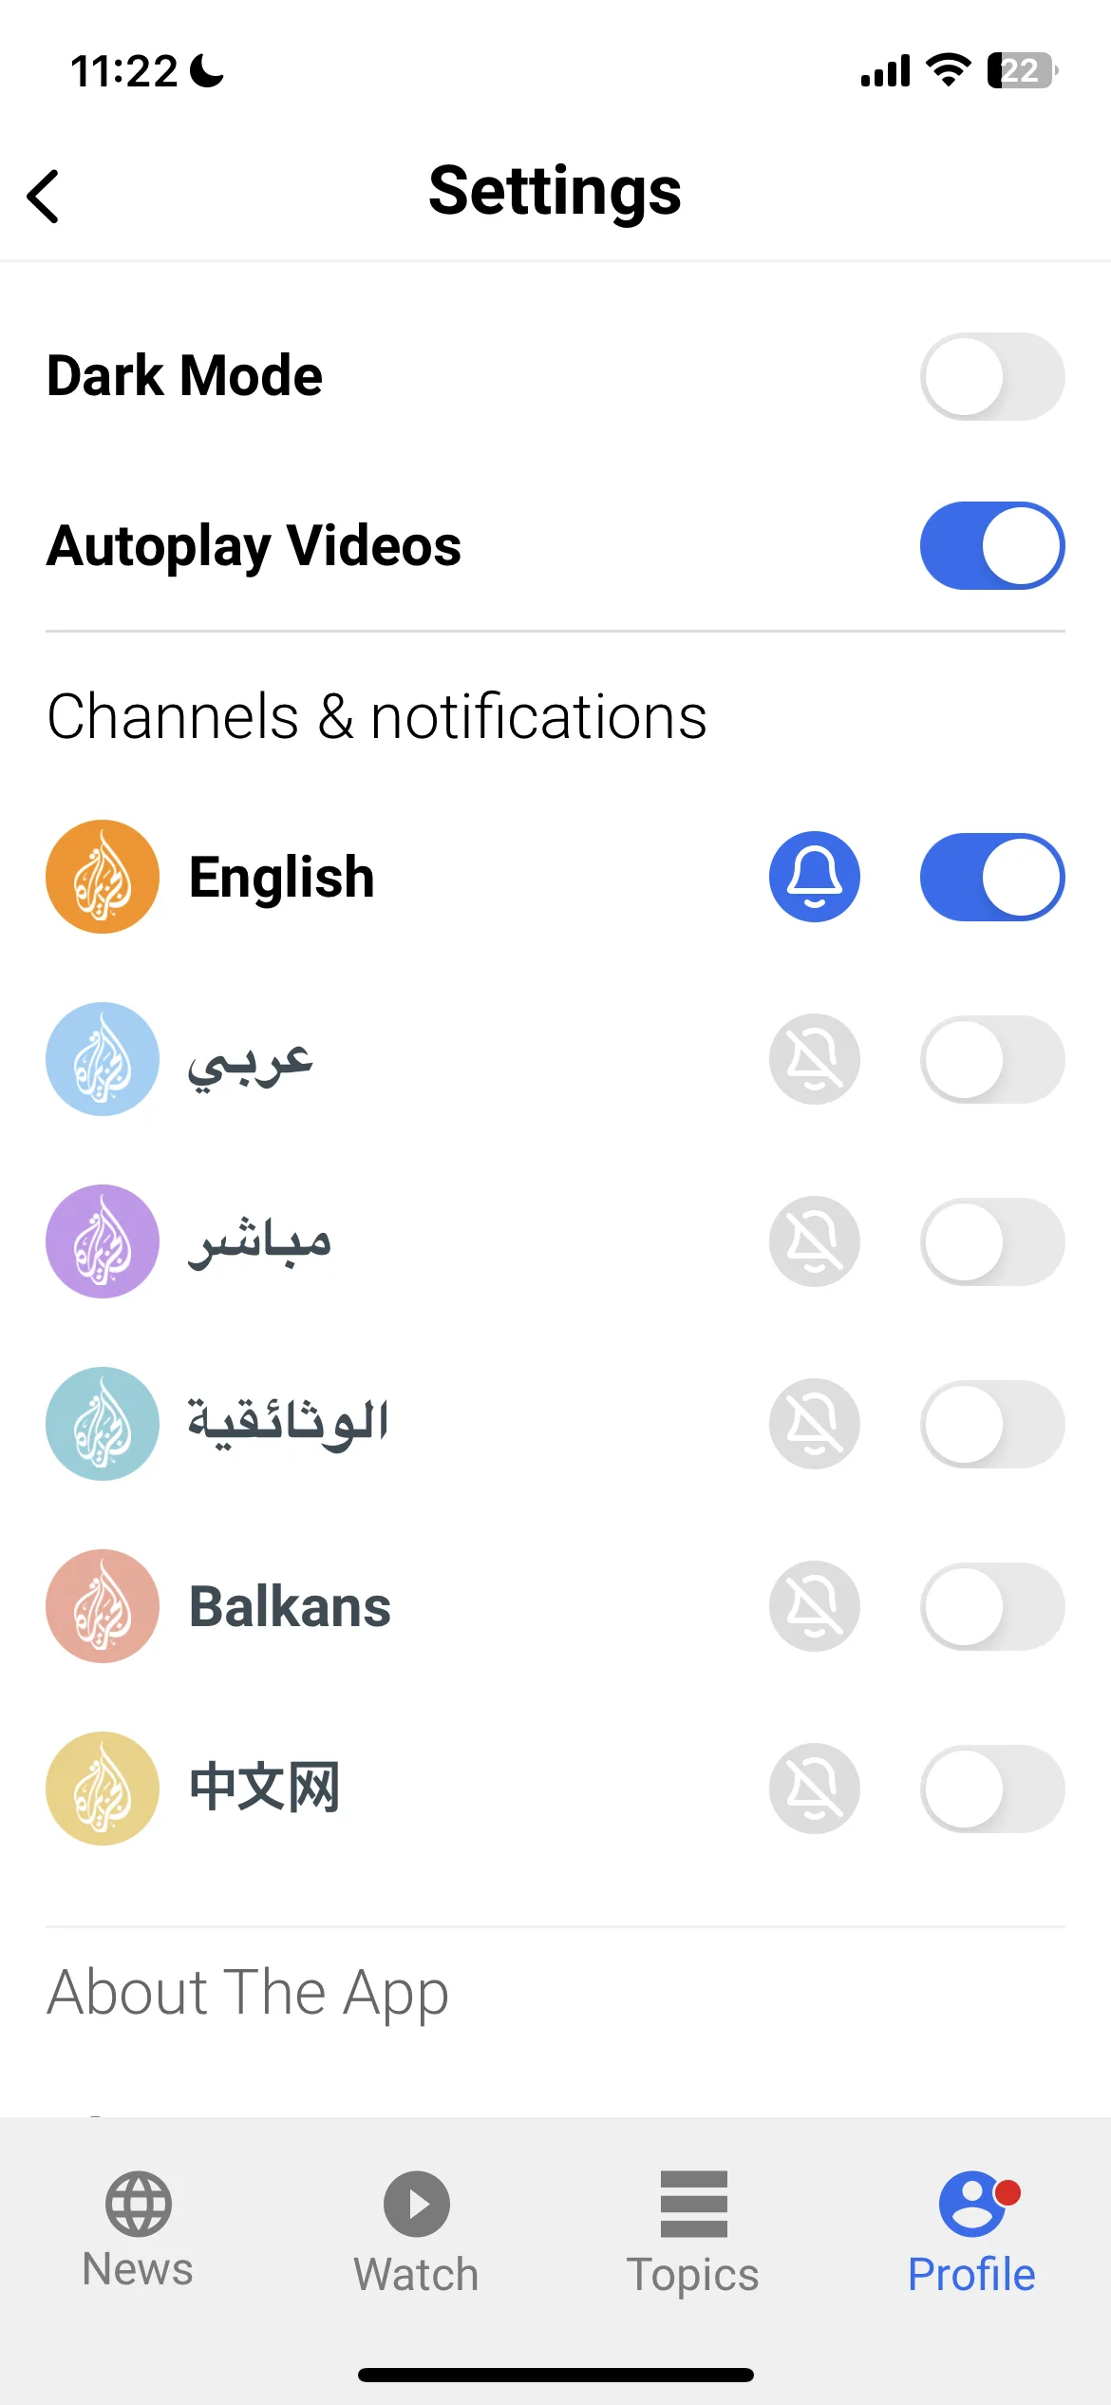Enable the Dark Mode switch

coord(992,376)
